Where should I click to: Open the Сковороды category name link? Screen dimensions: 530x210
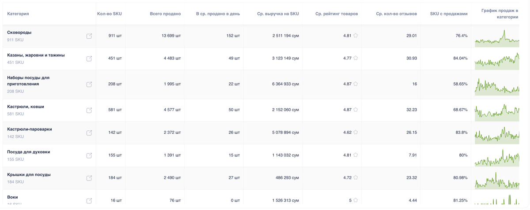click(x=19, y=33)
